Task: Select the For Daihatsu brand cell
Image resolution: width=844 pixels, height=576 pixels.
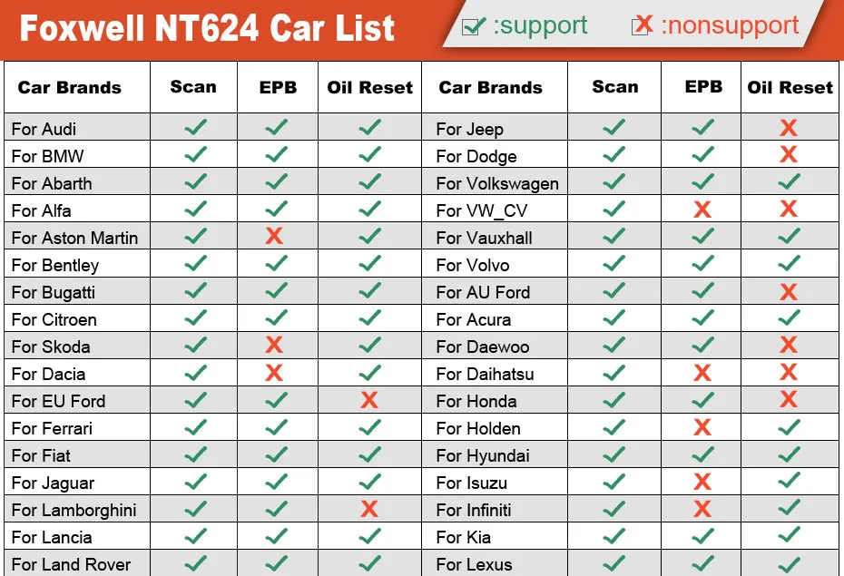Action: point(485,374)
